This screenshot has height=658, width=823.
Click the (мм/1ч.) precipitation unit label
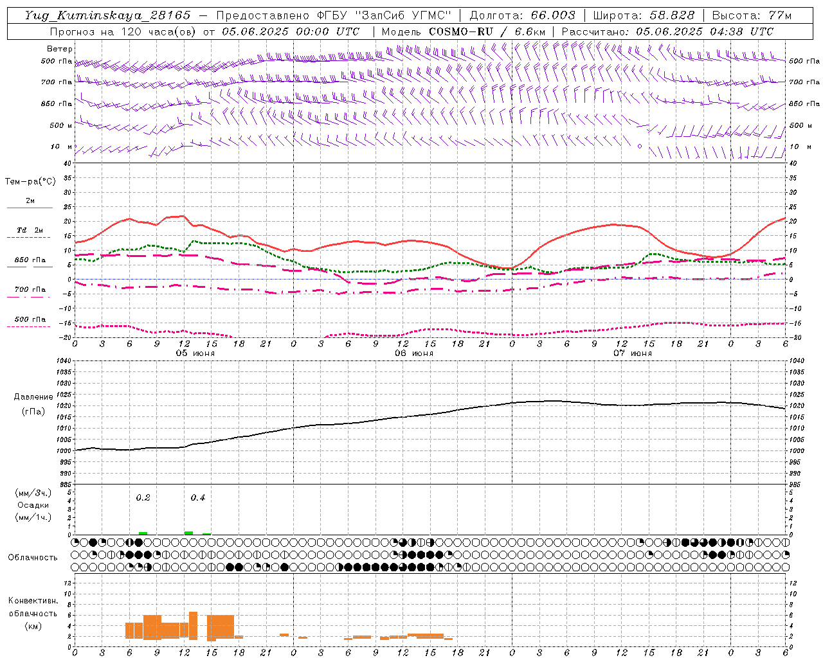point(33,517)
